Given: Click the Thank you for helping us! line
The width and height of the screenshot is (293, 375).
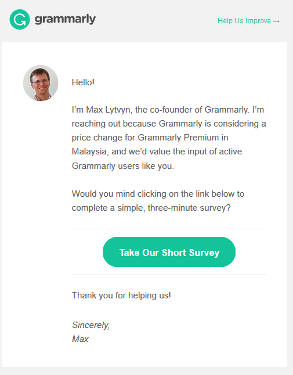Looking at the screenshot, I should [121, 295].
